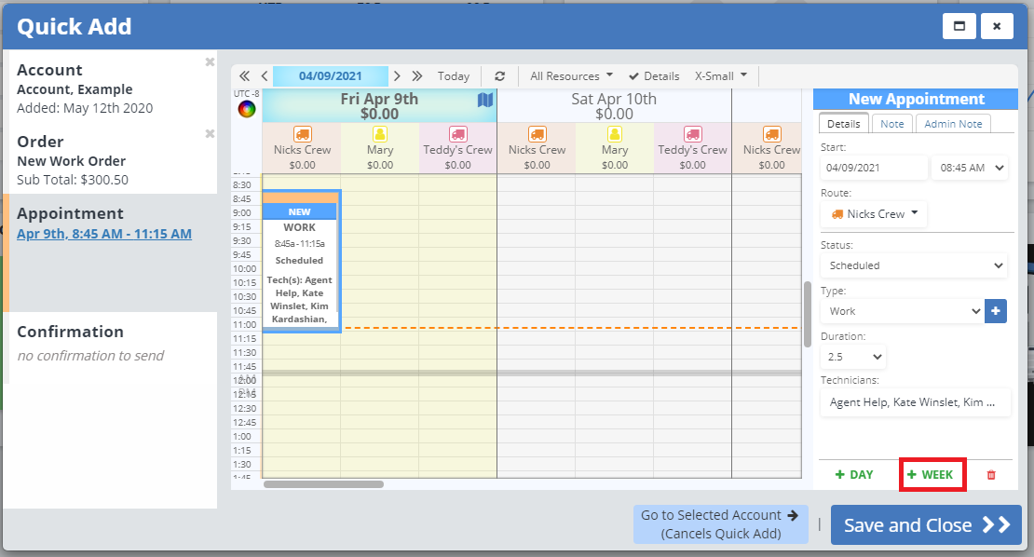Image resolution: width=1034 pixels, height=557 pixels.
Task: Switch to the Note tab
Action: point(891,124)
